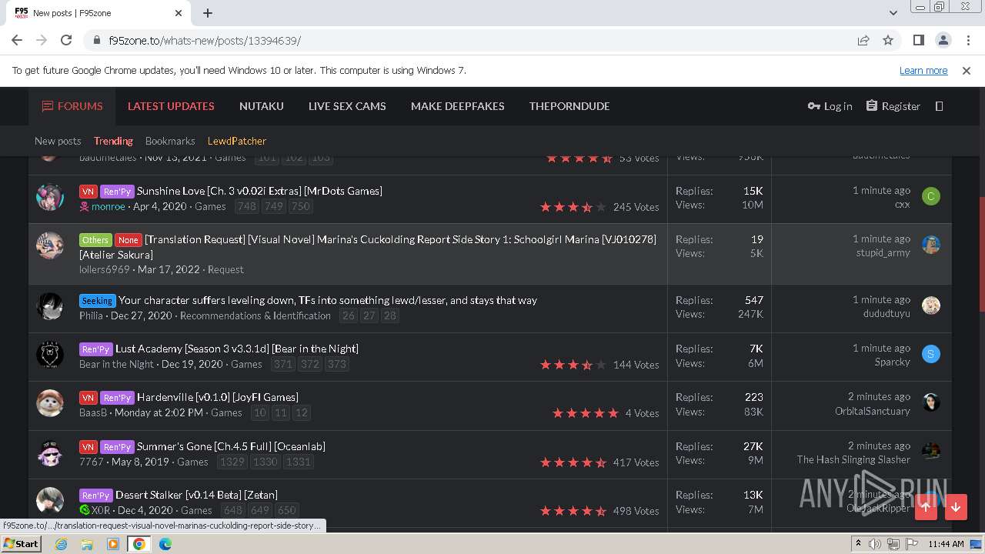Open Summer's Gone thread title
This screenshot has height=554, width=985.
(x=231, y=446)
